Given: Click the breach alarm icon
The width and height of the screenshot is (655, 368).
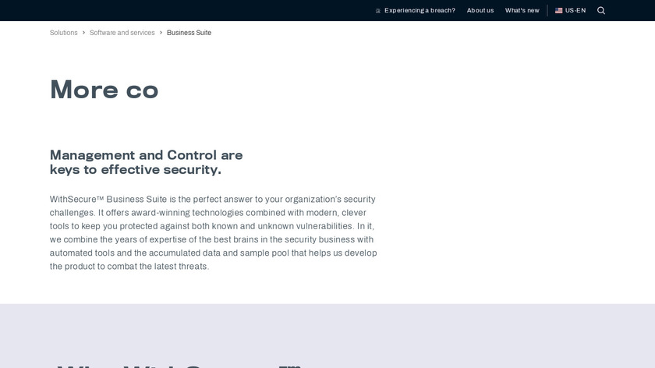Looking at the screenshot, I should [x=378, y=10].
